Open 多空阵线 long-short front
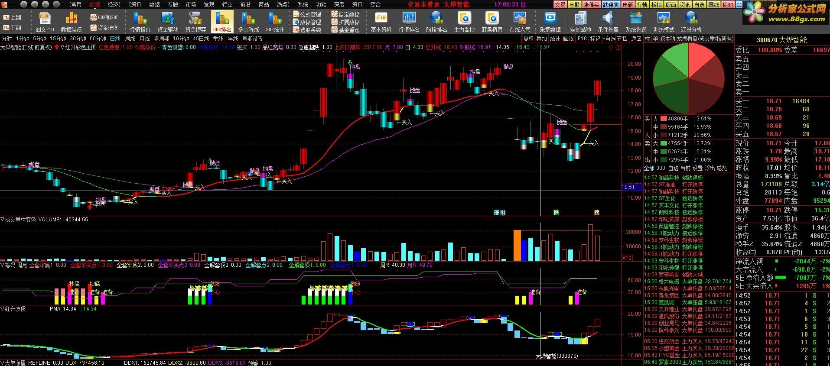830x366 pixels. [x=248, y=22]
